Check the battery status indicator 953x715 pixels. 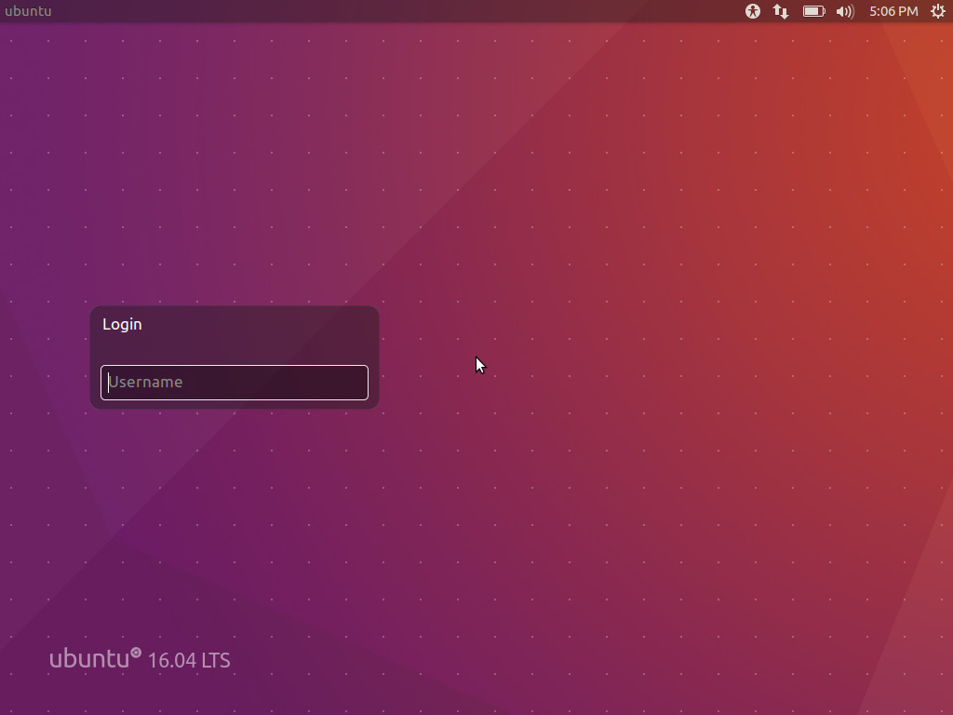point(813,11)
